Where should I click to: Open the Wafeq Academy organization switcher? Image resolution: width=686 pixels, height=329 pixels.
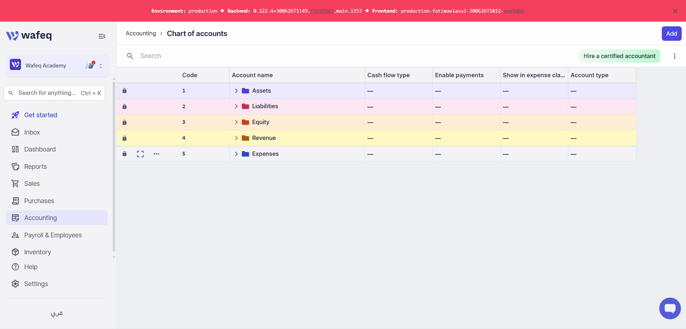[57, 66]
